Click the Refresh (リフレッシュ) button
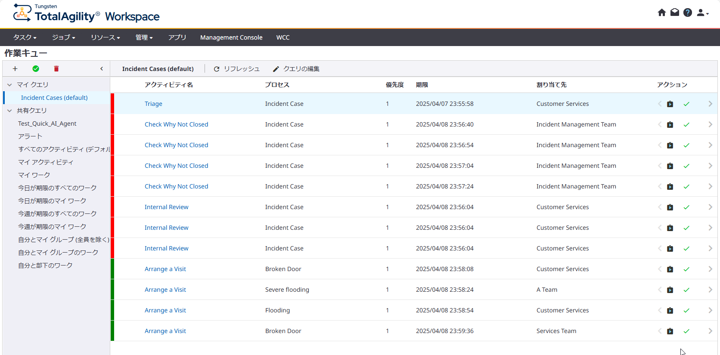The height and width of the screenshot is (355, 720). [x=236, y=69]
